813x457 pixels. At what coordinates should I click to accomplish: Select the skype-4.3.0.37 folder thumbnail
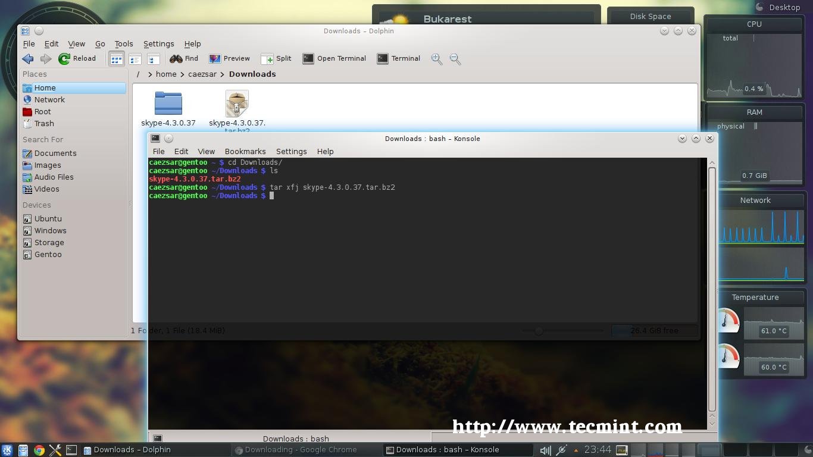tap(168, 103)
